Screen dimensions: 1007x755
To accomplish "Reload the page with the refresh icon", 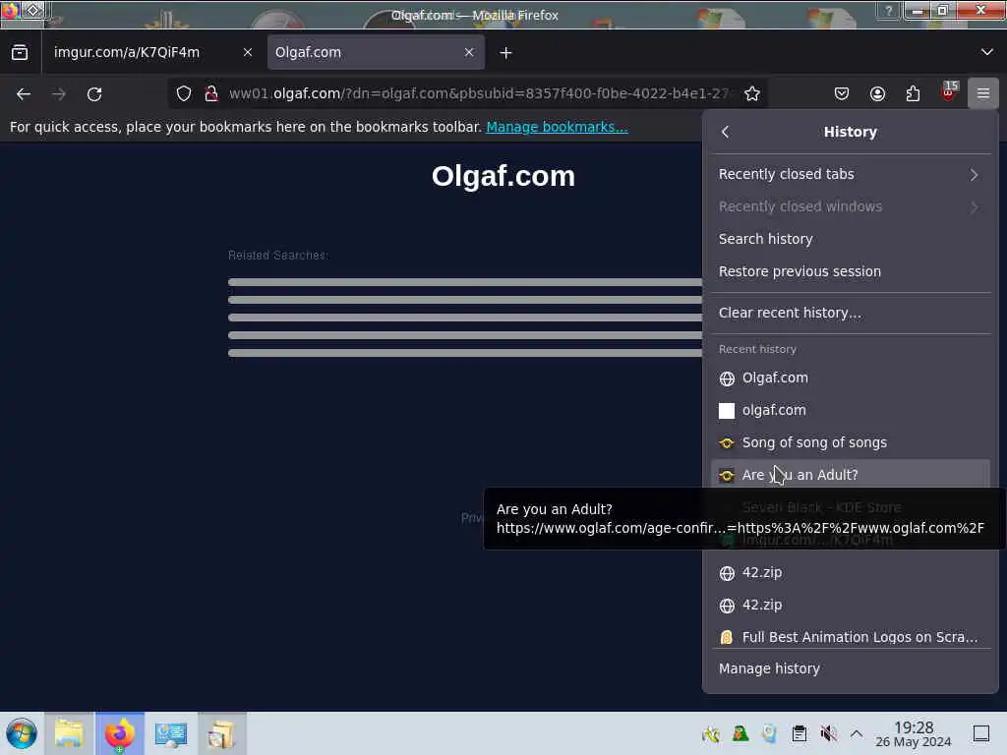I will [x=94, y=94].
